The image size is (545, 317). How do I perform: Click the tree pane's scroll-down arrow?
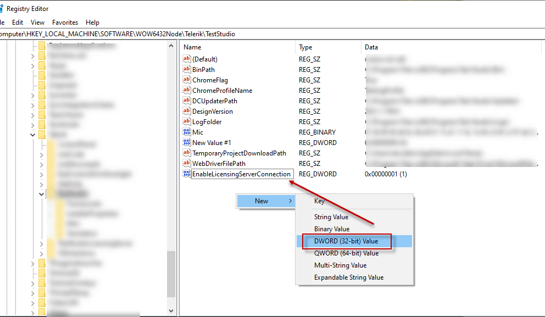pyautogui.click(x=171, y=311)
